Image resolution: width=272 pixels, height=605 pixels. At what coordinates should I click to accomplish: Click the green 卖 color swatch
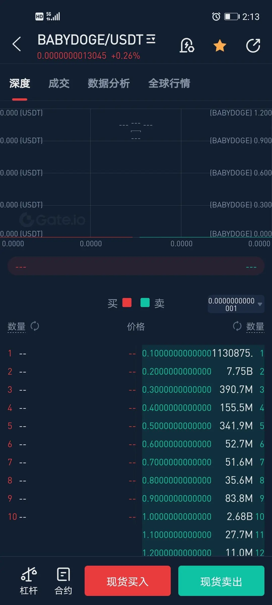pyautogui.click(x=145, y=302)
